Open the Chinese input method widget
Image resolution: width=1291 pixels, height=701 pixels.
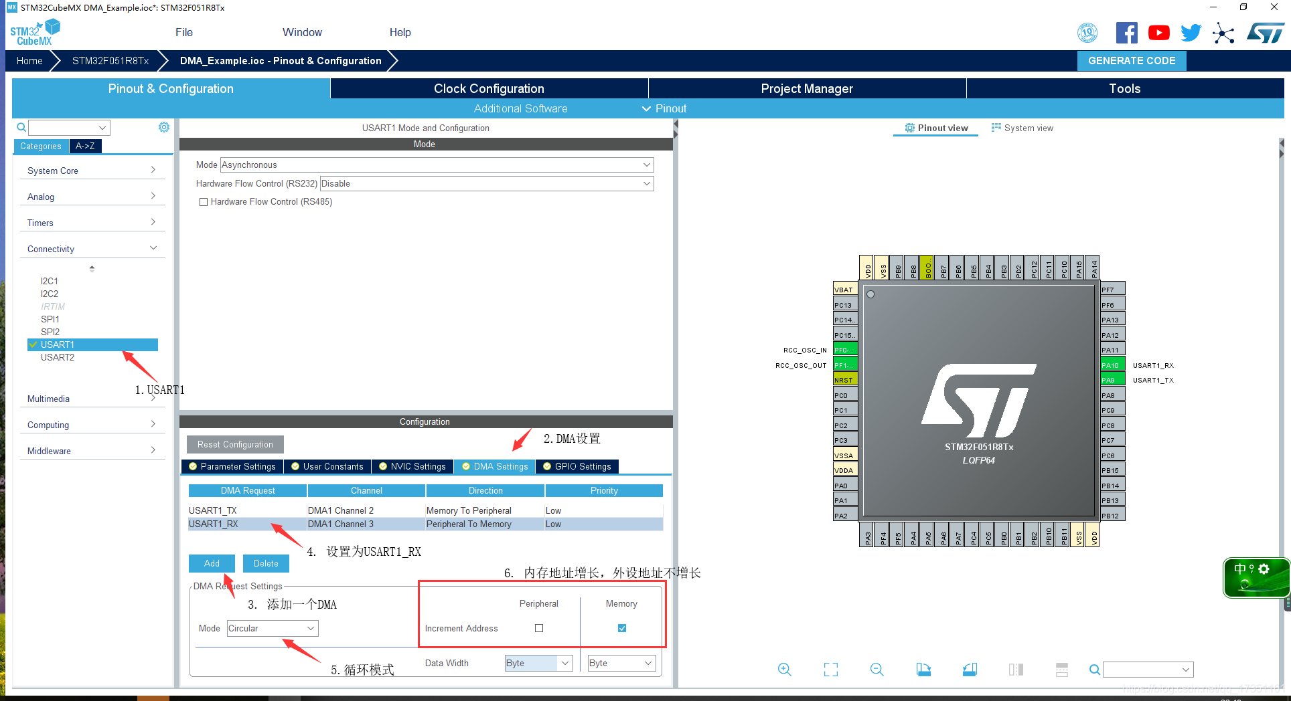(1256, 578)
